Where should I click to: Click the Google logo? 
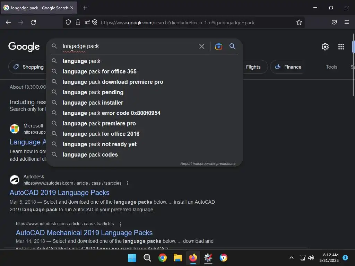tap(24, 47)
